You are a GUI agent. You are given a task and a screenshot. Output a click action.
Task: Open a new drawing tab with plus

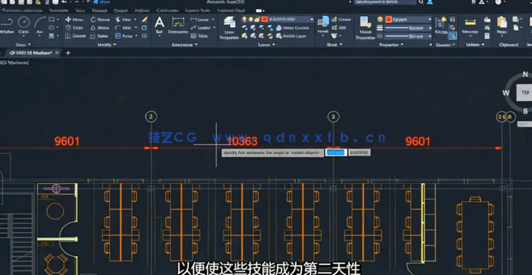[x=68, y=53]
